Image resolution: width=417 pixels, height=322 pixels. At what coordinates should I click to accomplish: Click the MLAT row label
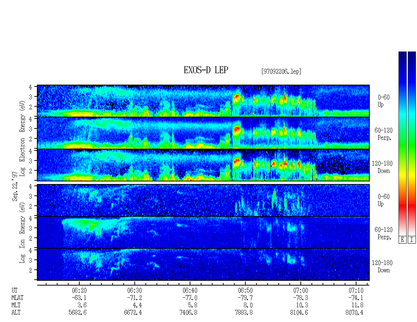[x=17, y=298]
